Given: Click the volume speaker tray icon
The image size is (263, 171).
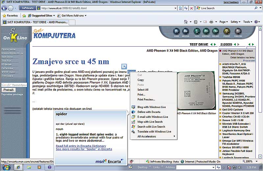Looking at the screenshot, I should pos(240,167).
